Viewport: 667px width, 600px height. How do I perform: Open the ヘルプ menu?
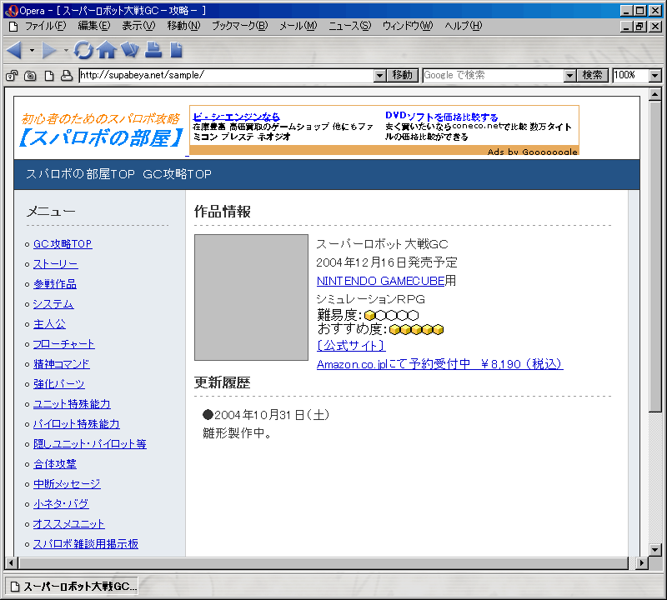[464, 26]
